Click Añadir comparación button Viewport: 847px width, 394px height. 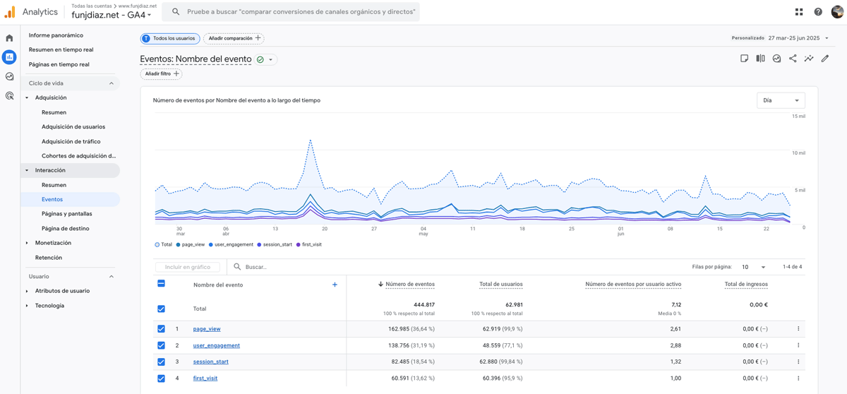234,38
